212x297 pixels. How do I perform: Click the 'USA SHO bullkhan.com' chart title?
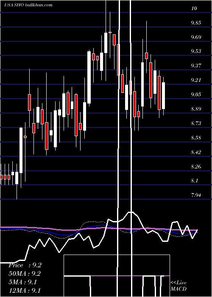(28, 5)
